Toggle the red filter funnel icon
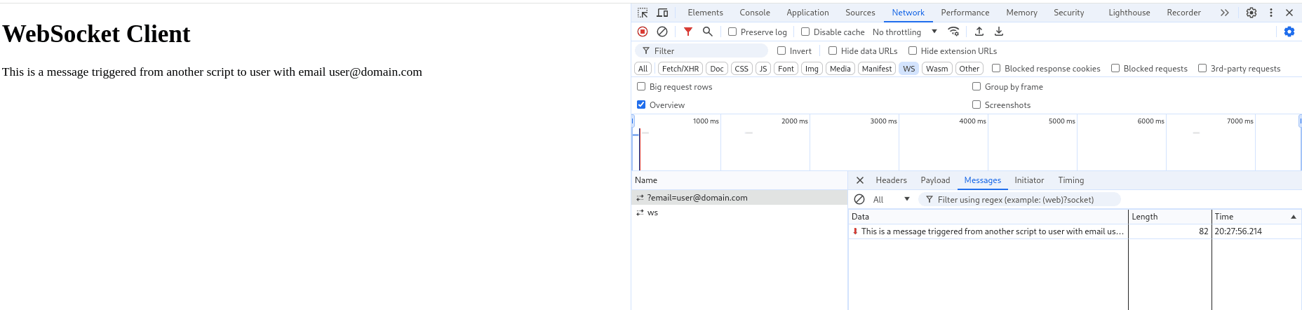This screenshot has height=310, width=1302. pos(688,32)
